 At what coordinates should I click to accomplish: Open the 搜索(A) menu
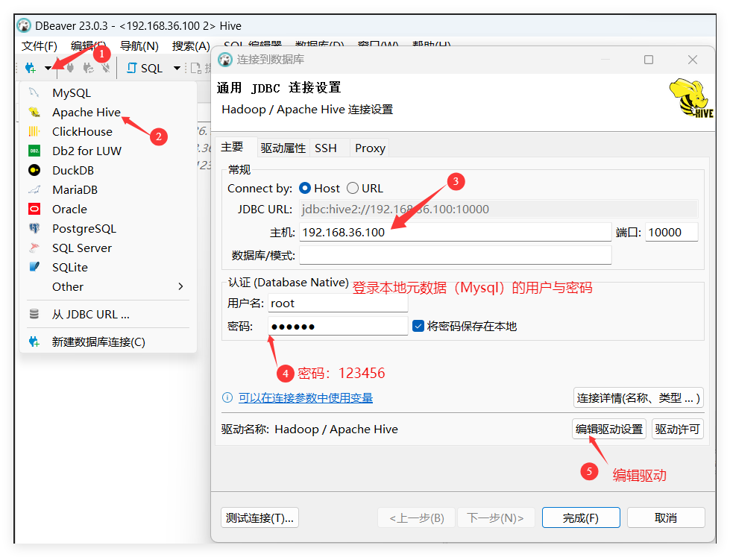pos(191,45)
